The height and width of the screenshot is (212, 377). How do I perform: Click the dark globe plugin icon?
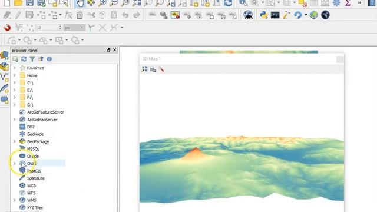pyautogui.click(x=325, y=15)
